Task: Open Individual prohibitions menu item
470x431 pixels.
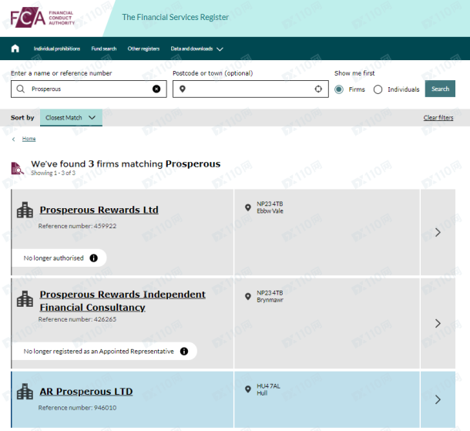Action: coord(57,49)
